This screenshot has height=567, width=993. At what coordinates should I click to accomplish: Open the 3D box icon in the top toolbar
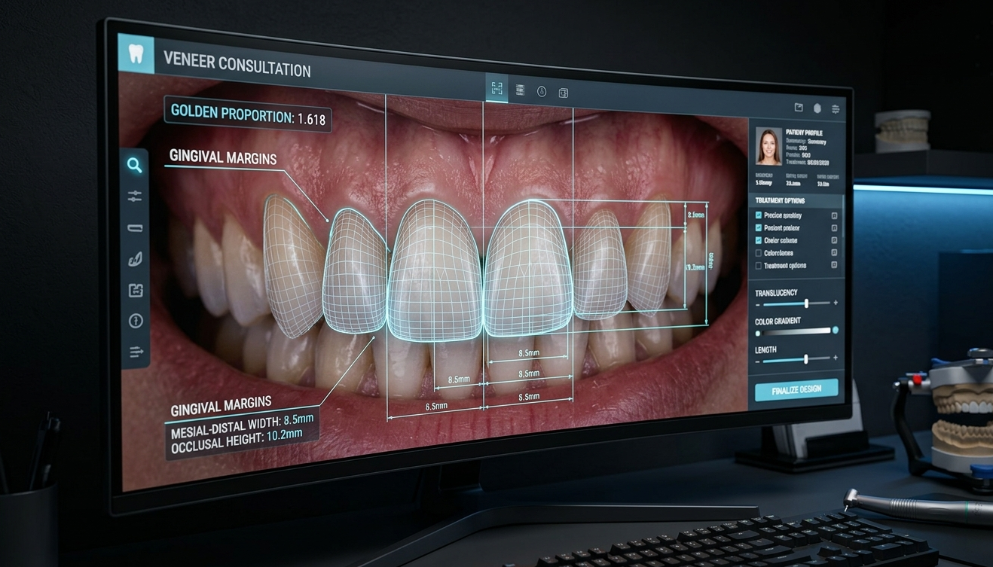click(563, 93)
